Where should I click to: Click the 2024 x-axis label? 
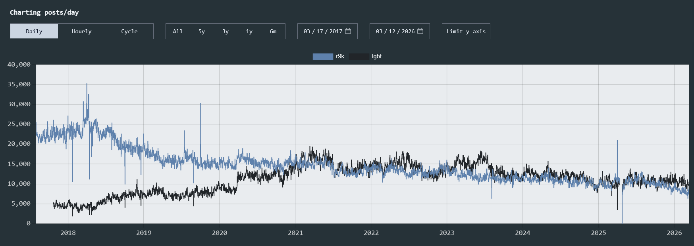(x=522, y=233)
